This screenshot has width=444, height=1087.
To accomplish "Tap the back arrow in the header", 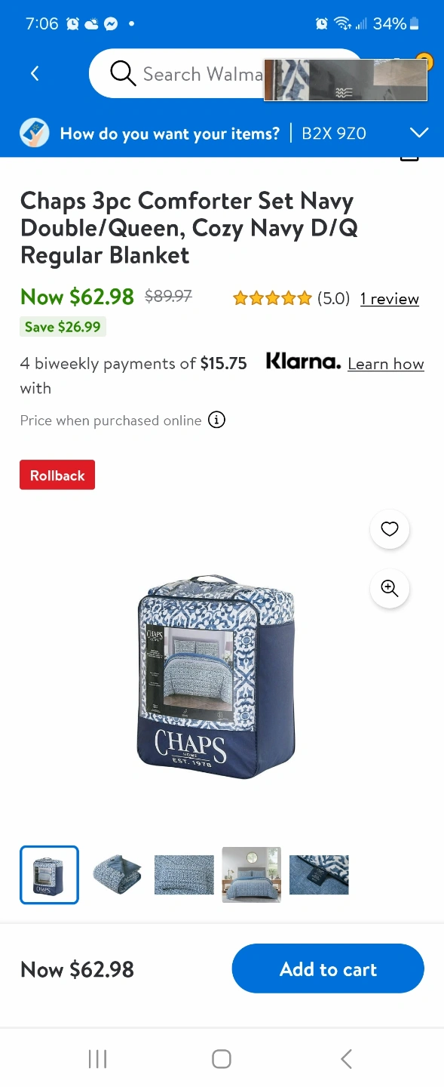I will click(34, 73).
